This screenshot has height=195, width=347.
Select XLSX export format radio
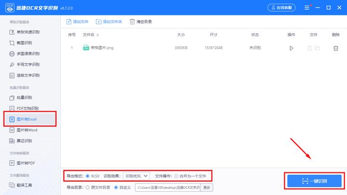[88, 176]
